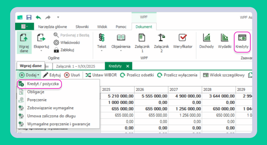Expand the quick access toolbar arrow
The height and width of the screenshot is (145, 267).
coord(58,17)
